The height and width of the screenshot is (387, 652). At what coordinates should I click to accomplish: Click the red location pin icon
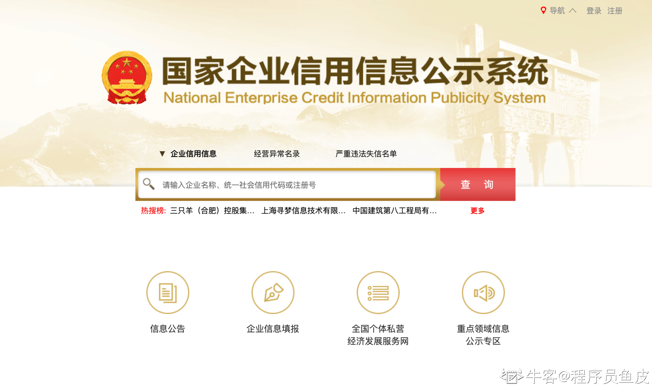coord(543,10)
